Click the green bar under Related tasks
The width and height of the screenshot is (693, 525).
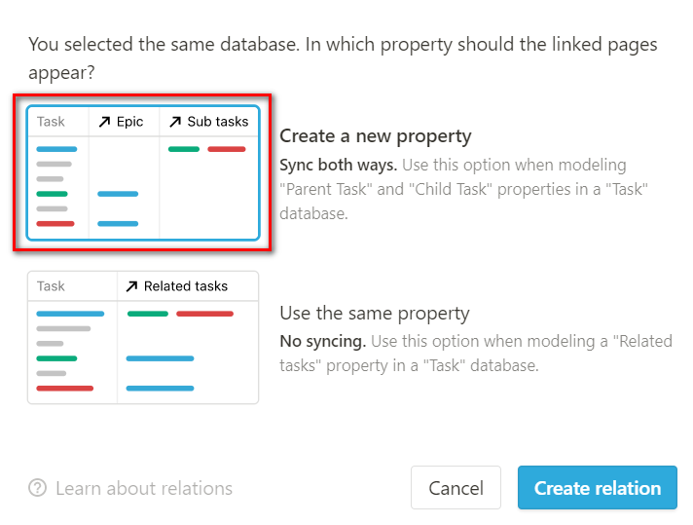(x=148, y=314)
